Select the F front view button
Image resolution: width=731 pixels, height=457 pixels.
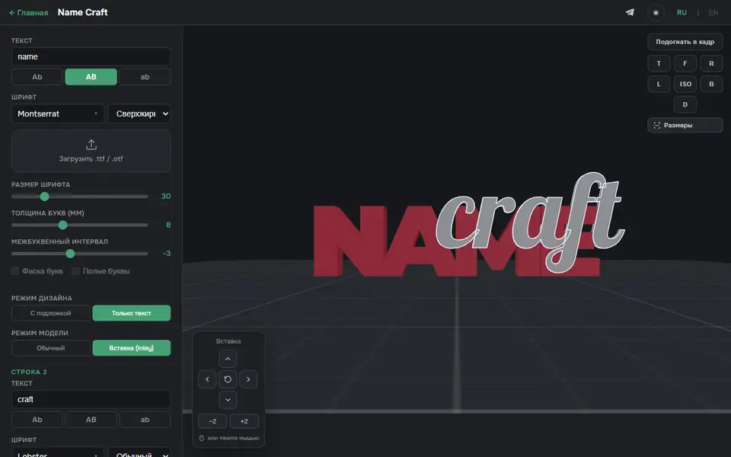685,63
